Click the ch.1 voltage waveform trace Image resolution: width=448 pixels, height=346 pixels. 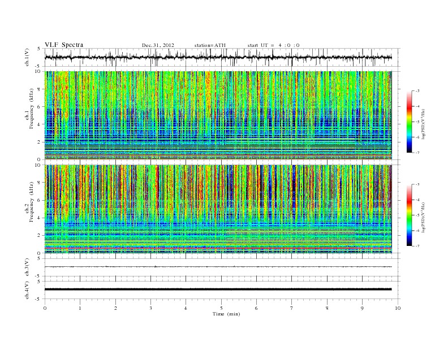(x=218, y=58)
